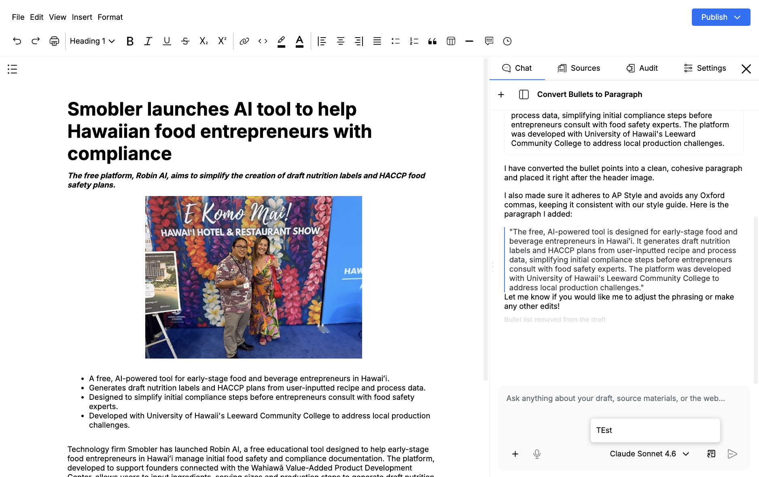This screenshot has width=759, height=477.
Task: Expand the Publish button options
Action: pyautogui.click(x=737, y=17)
